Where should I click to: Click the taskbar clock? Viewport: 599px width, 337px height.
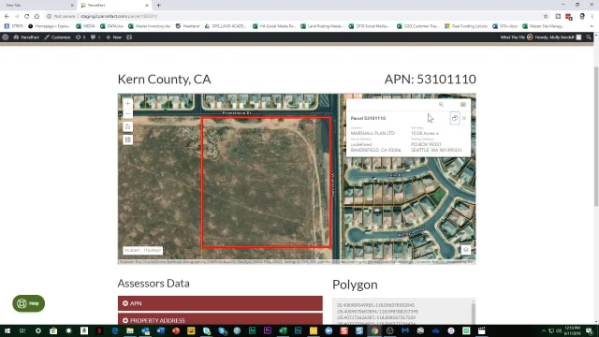point(572,330)
